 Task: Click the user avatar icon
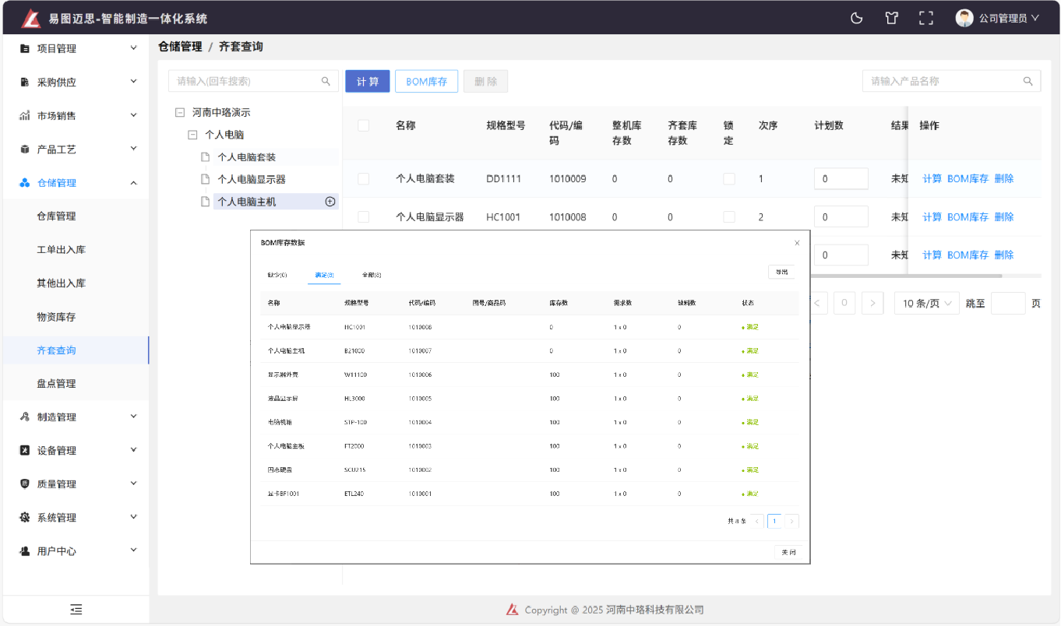click(x=964, y=18)
